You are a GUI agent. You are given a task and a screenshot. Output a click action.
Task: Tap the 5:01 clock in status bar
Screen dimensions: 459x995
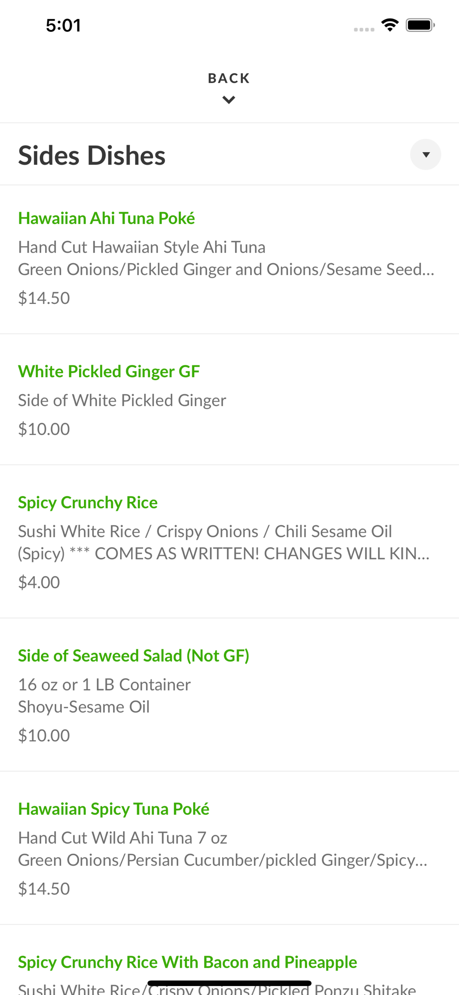tap(63, 25)
